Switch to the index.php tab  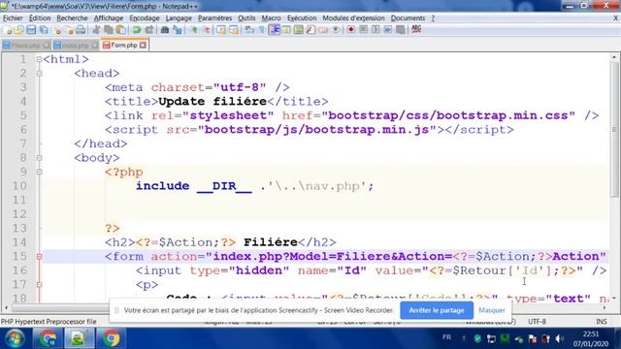pos(76,46)
